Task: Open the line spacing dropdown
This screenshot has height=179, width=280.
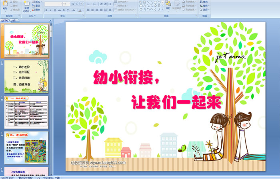Action: (x=110, y=4)
